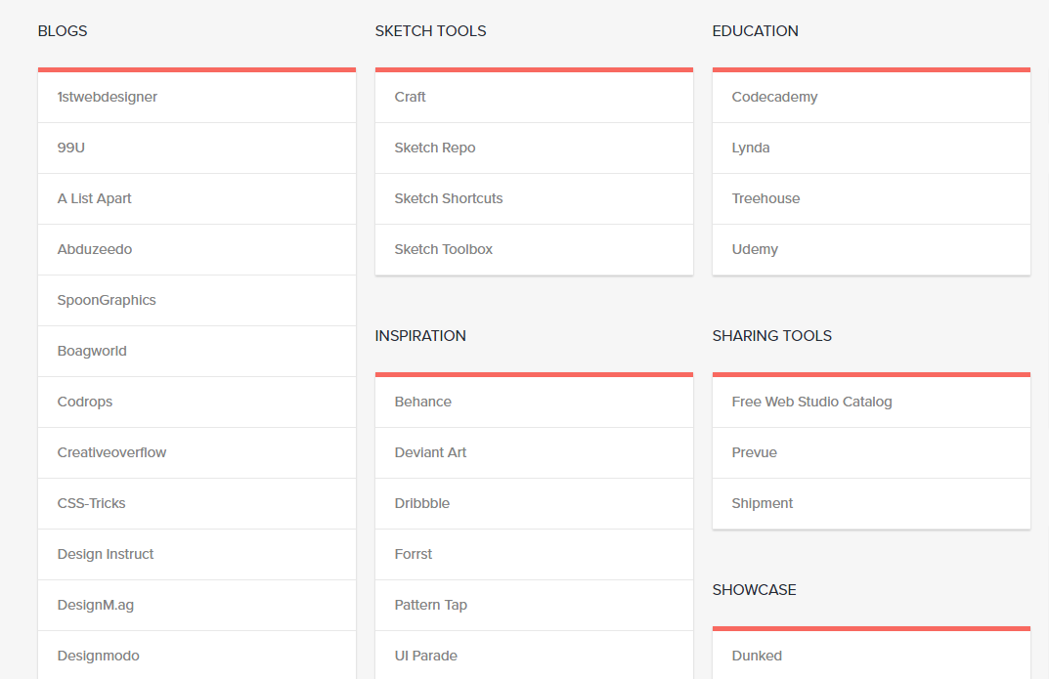
Task: Select Sketch Toolbox
Action: [x=443, y=249]
